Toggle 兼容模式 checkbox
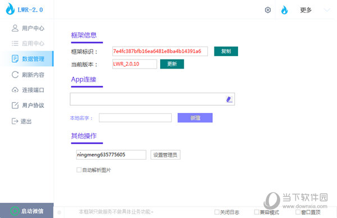Viewport: 337px width, 218px height. 257,212
